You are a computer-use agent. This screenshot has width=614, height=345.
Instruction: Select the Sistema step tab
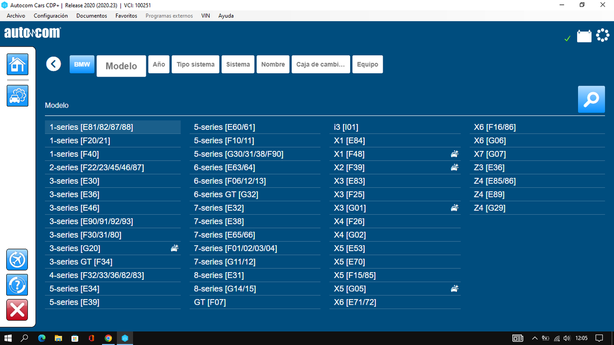(238, 64)
